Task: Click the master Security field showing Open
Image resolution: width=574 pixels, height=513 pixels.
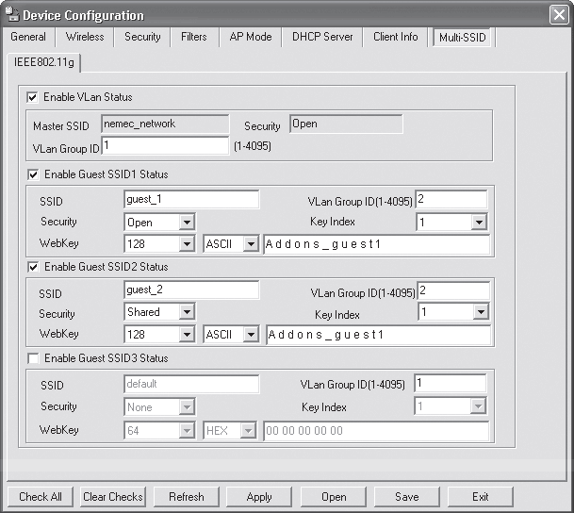Action: 346,124
